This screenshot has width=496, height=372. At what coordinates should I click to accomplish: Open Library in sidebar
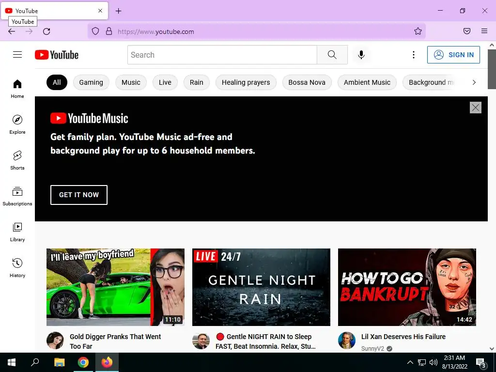pyautogui.click(x=17, y=232)
